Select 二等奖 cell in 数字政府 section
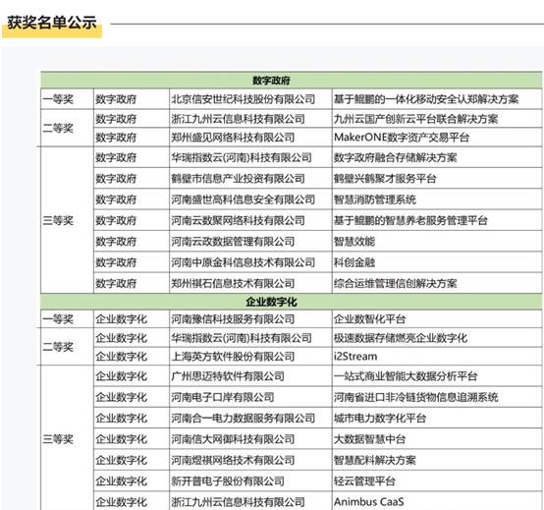Viewport: 544px width, 510px height. point(68,128)
